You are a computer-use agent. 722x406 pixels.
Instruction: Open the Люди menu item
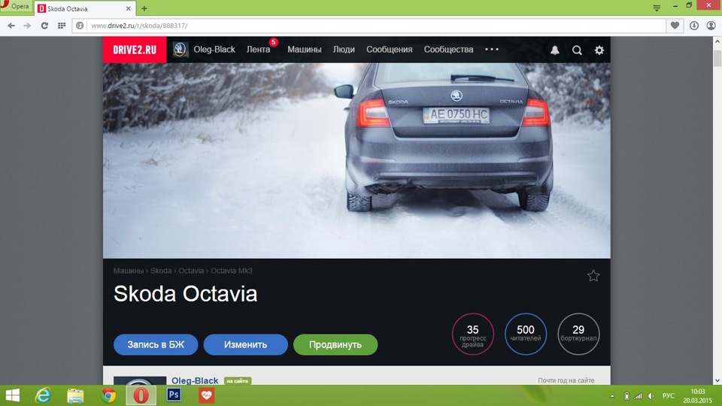[x=344, y=50]
